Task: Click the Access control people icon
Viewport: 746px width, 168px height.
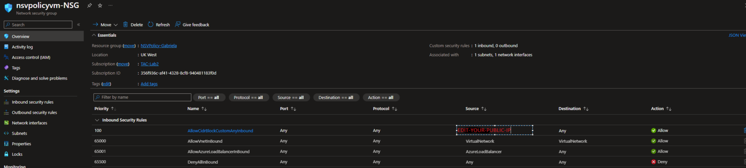Action: tap(6, 57)
